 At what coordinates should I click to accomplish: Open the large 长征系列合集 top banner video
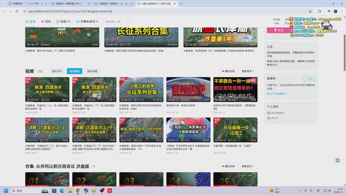pos(141,37)
